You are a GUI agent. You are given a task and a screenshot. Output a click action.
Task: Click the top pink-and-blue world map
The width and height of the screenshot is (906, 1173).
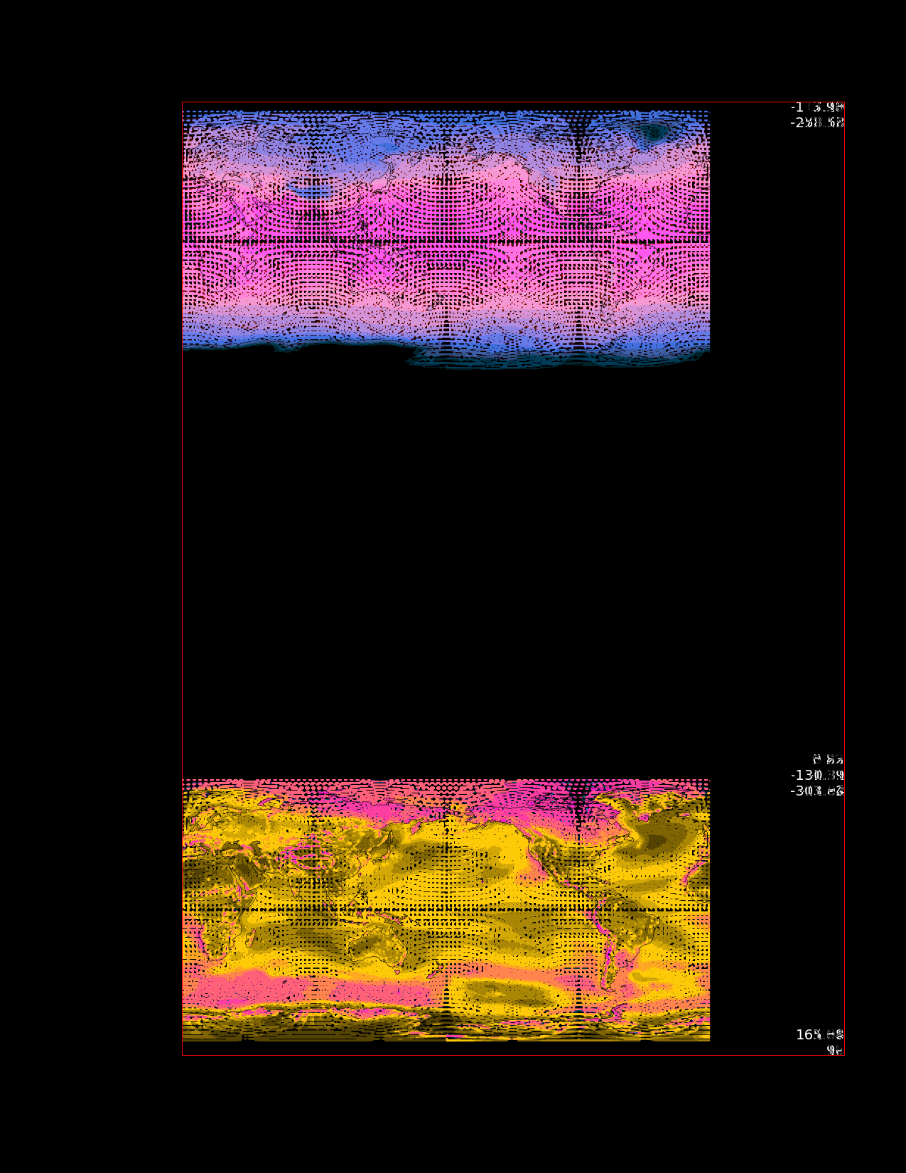[446, 235]
